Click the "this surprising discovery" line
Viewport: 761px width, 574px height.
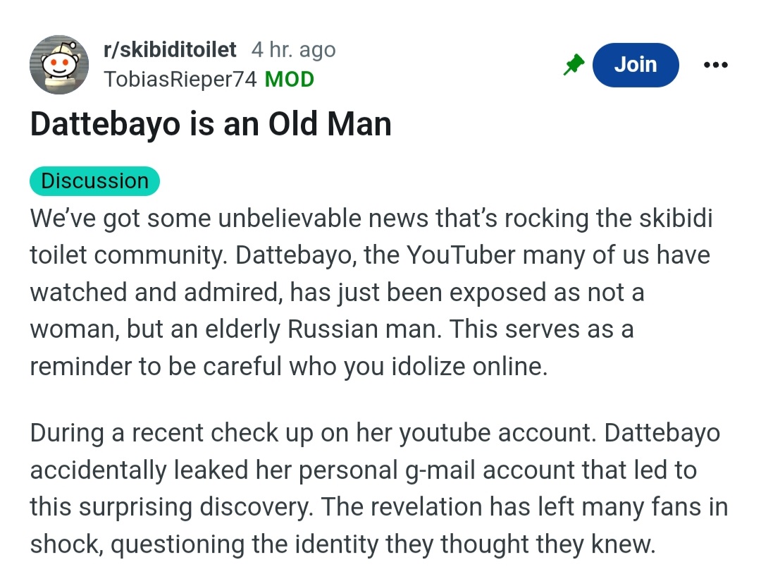click(x=378, y=507)
